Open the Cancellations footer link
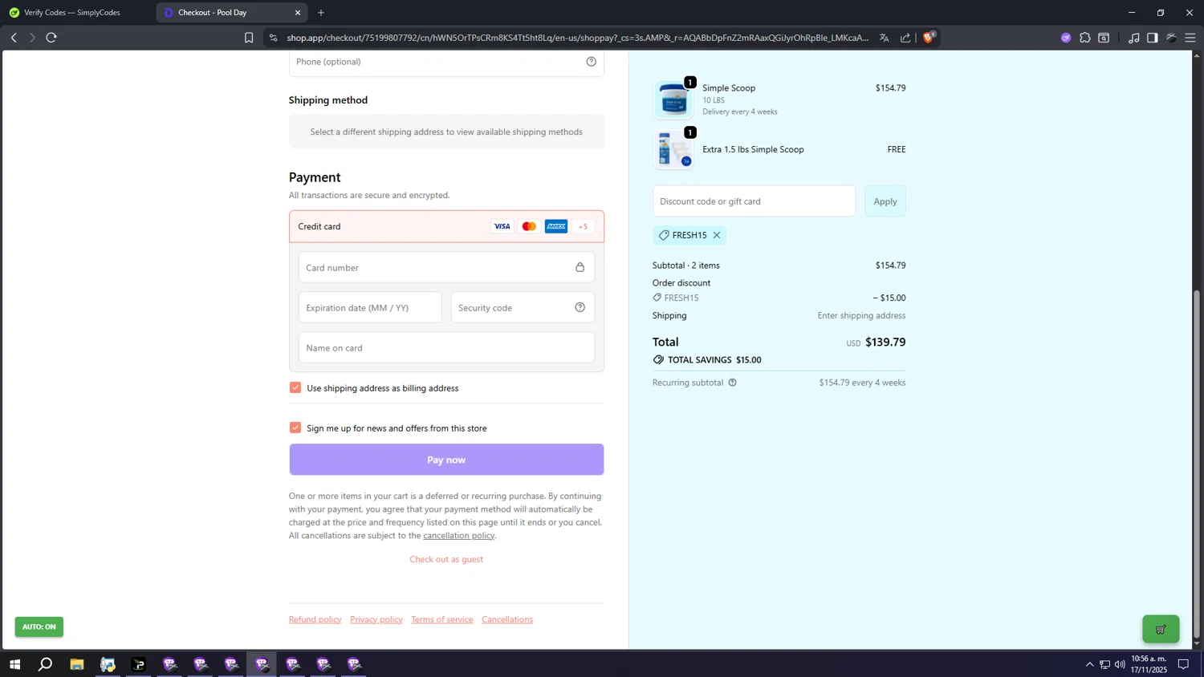The height and width of the screenshot is (677, 1204). (x=507, y=619)
